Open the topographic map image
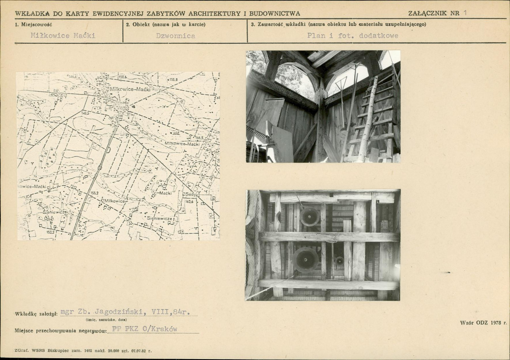 click(118, 156)
